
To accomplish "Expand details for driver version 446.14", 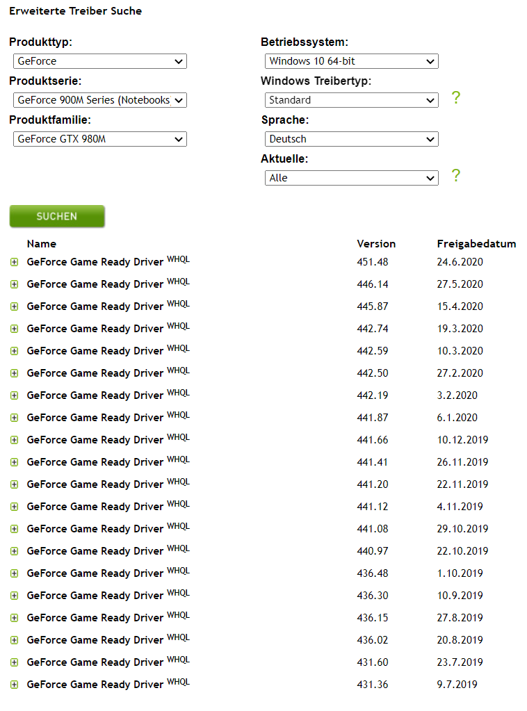I will tap(14, 284).
